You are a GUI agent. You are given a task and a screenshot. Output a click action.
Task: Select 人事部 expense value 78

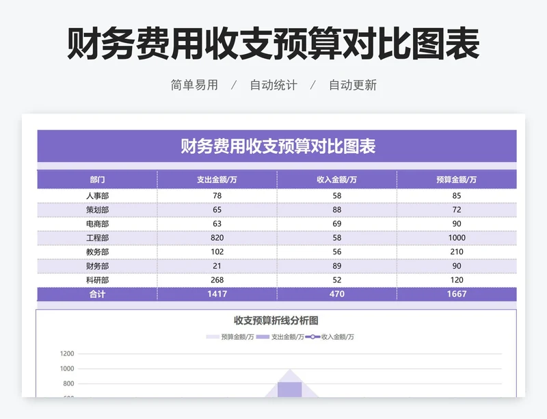217,195
